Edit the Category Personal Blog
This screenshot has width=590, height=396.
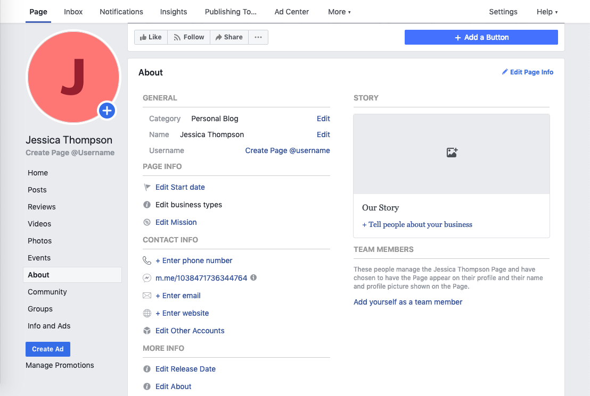[x=323, y=119]
